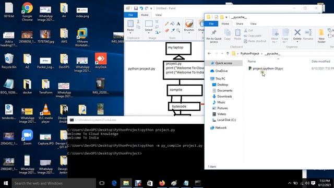This screenshot has height=188, width=334.
Task: Click the Task View taskbar button
Action: pos(102,183)
